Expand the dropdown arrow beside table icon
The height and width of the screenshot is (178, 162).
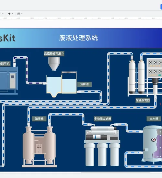(x=22, y=14)
